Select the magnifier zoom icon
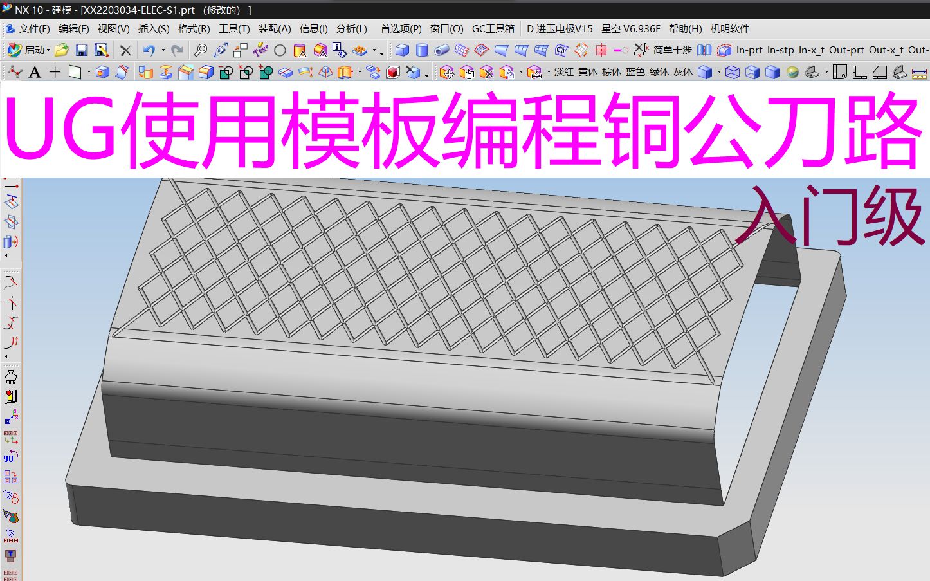 tap(201, 50)
